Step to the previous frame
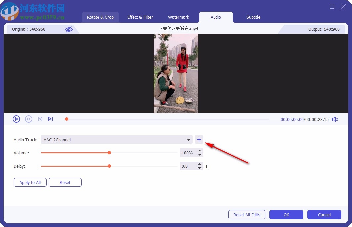Viewport: 352px width, 227px height. (x=40, y=119)
